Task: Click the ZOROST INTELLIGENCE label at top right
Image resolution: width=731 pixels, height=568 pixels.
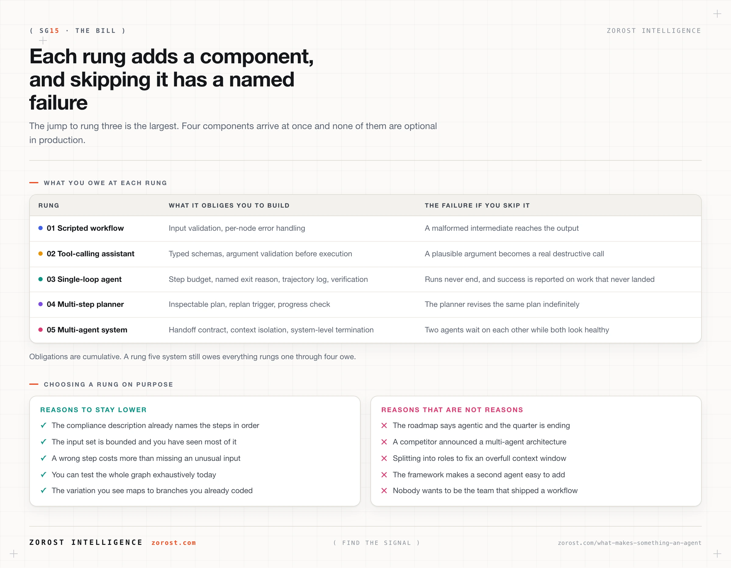Action: click(654, 31)
